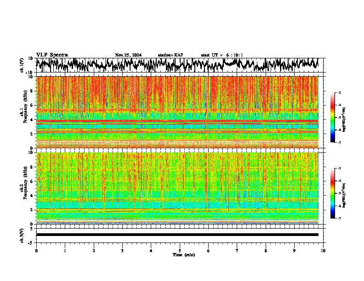
Task: Click the "-3" label on ch.1 color scale
Action: tap(339, 92)
